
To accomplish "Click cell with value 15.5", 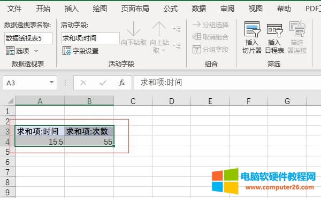I will coord(40,141).
